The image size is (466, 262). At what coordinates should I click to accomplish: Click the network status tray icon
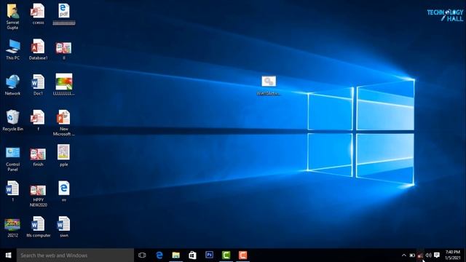tap(420, 255)
